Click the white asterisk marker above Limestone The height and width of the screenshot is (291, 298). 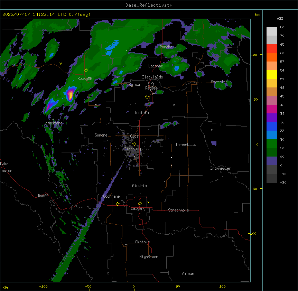pos(53,120)
